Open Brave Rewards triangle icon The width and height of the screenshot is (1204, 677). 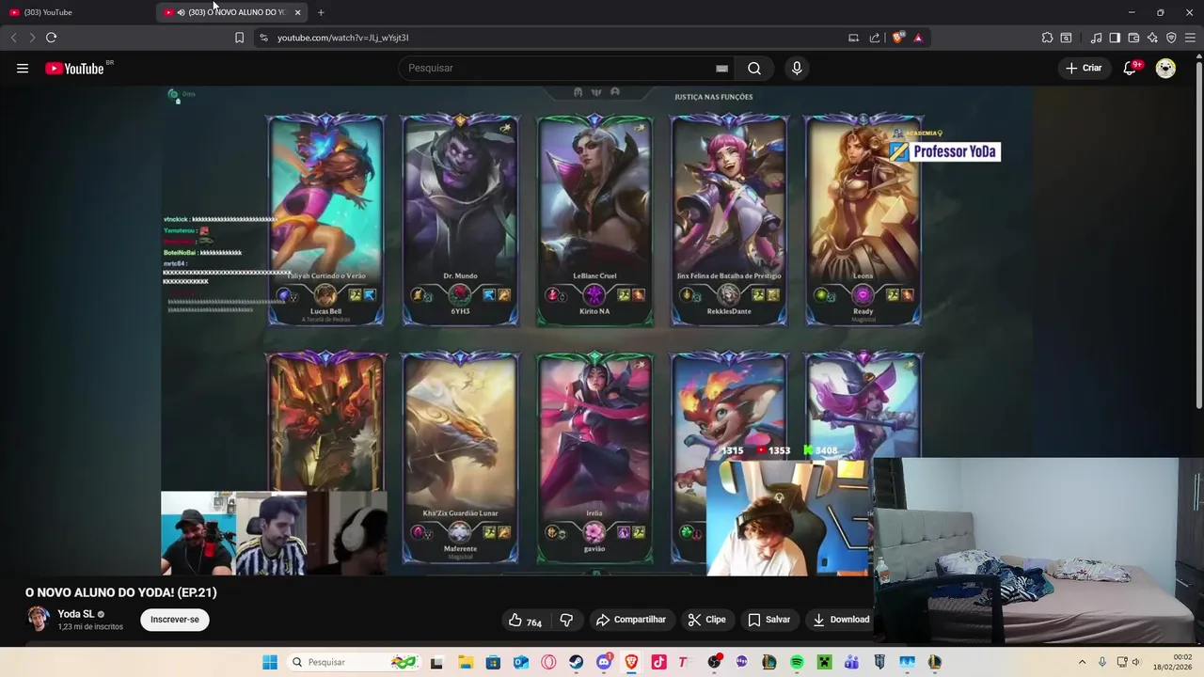pyautogui.click(x=918, y=38)
